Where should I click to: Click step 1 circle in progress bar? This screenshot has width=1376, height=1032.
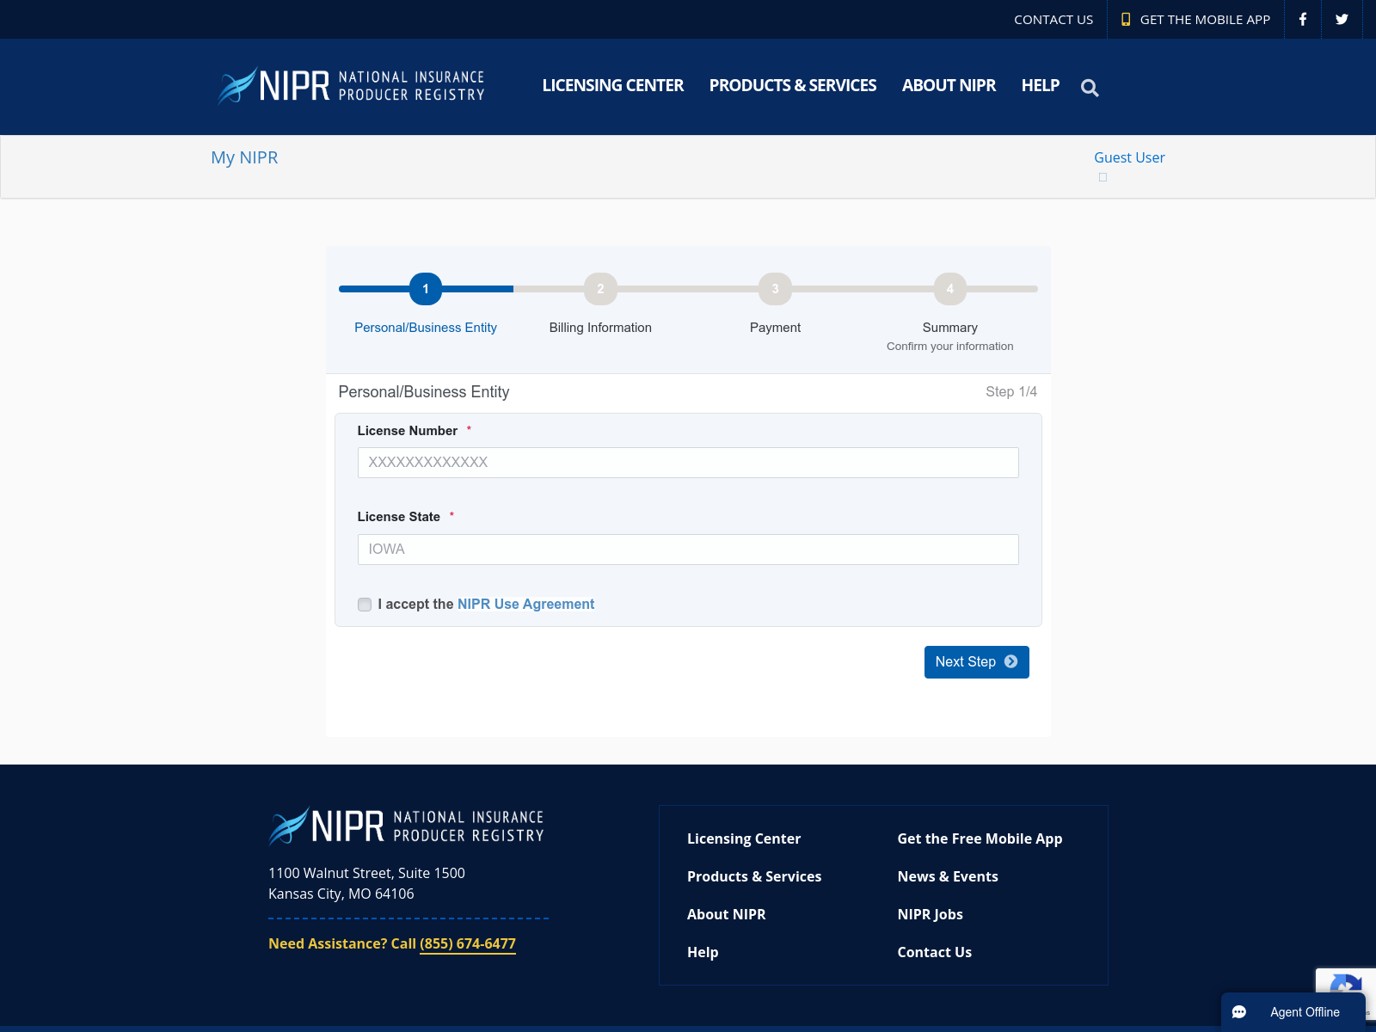tap(426, 289)
